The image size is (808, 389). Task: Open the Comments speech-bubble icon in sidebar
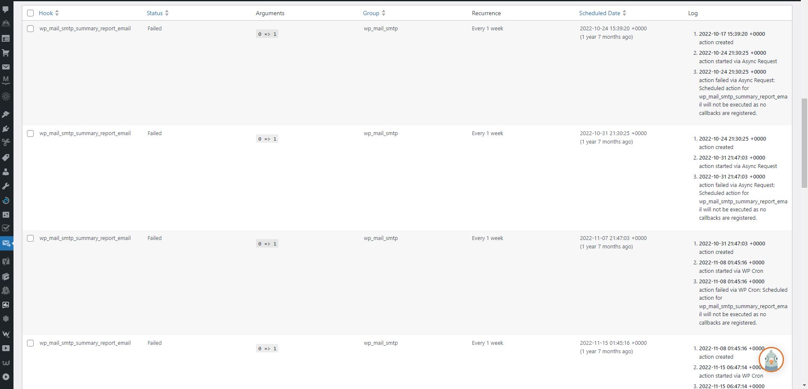(6, 9)
